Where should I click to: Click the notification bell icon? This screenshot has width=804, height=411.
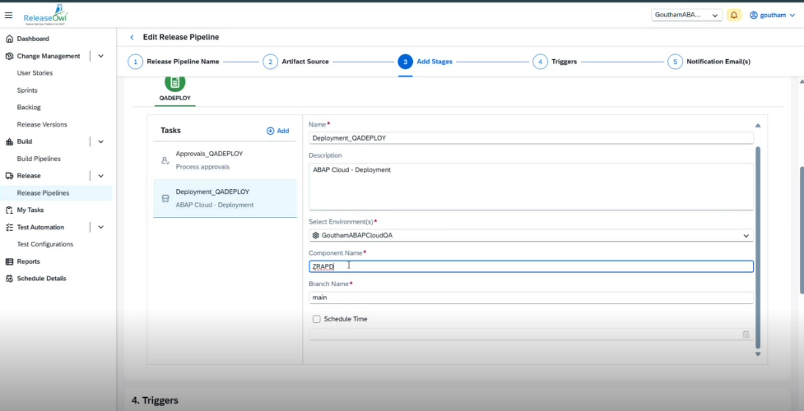tap(734, 15)
